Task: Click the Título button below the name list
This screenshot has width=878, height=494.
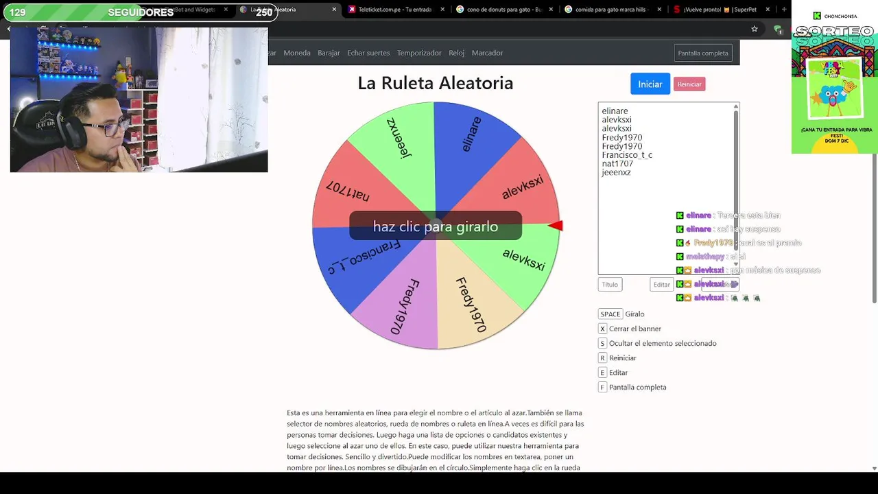Action: 610,284
